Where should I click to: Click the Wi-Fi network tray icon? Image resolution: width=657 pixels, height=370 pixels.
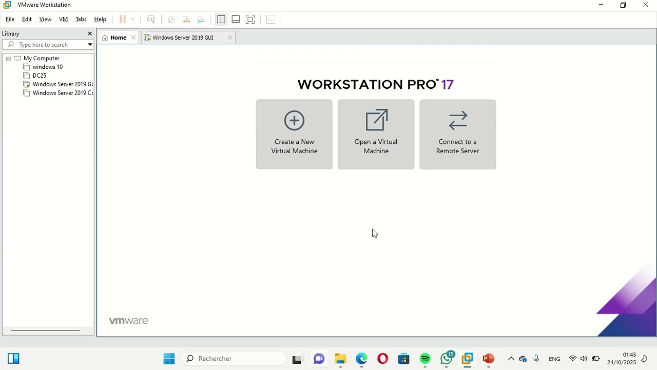pos(573,359)
